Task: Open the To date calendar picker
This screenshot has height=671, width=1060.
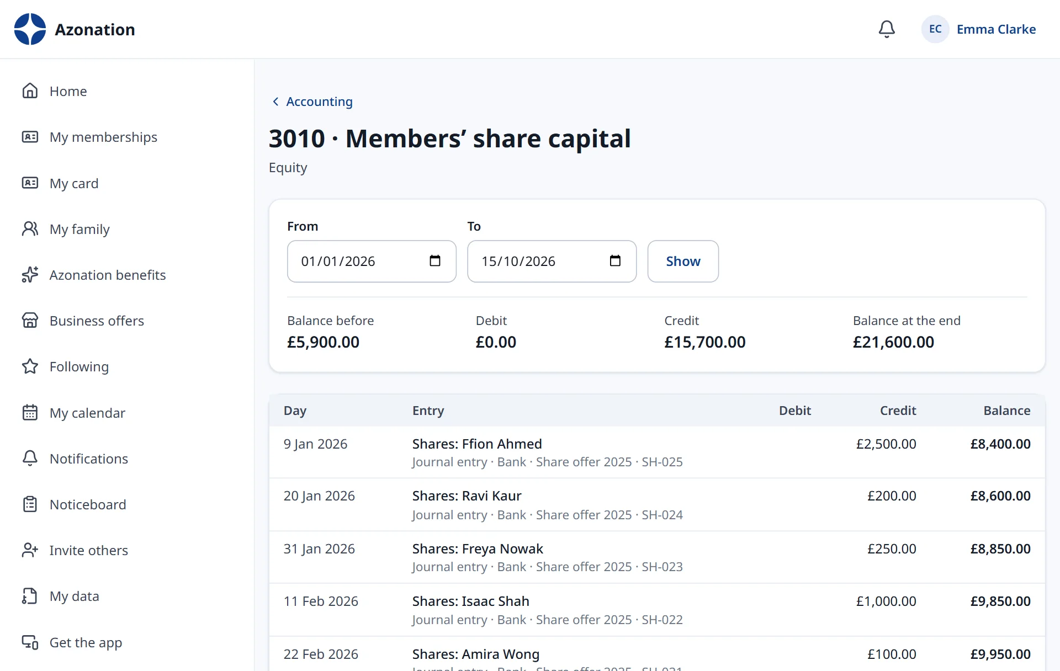Action: [x=615, y=261]
